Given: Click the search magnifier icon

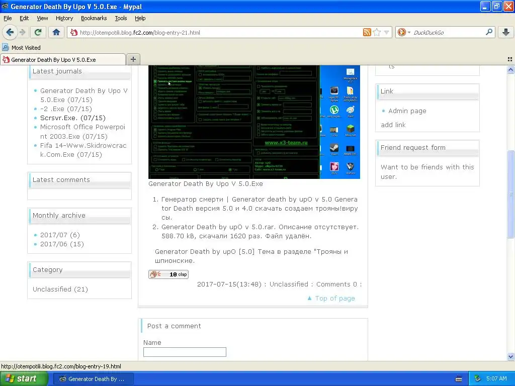Looking at the screenshot, I should point(489,32).
